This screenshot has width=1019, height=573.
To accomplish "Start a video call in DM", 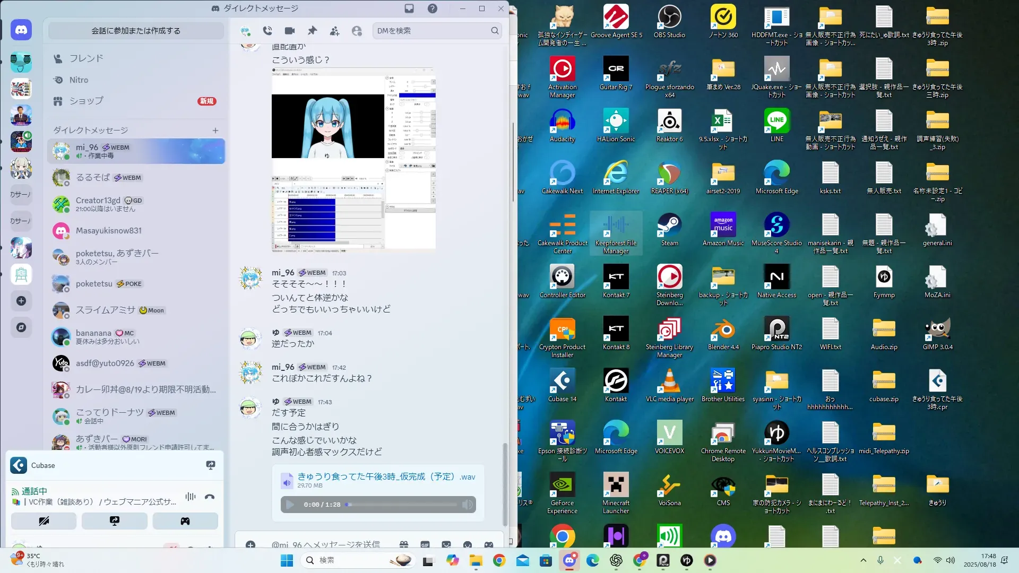I will (289, 31).
